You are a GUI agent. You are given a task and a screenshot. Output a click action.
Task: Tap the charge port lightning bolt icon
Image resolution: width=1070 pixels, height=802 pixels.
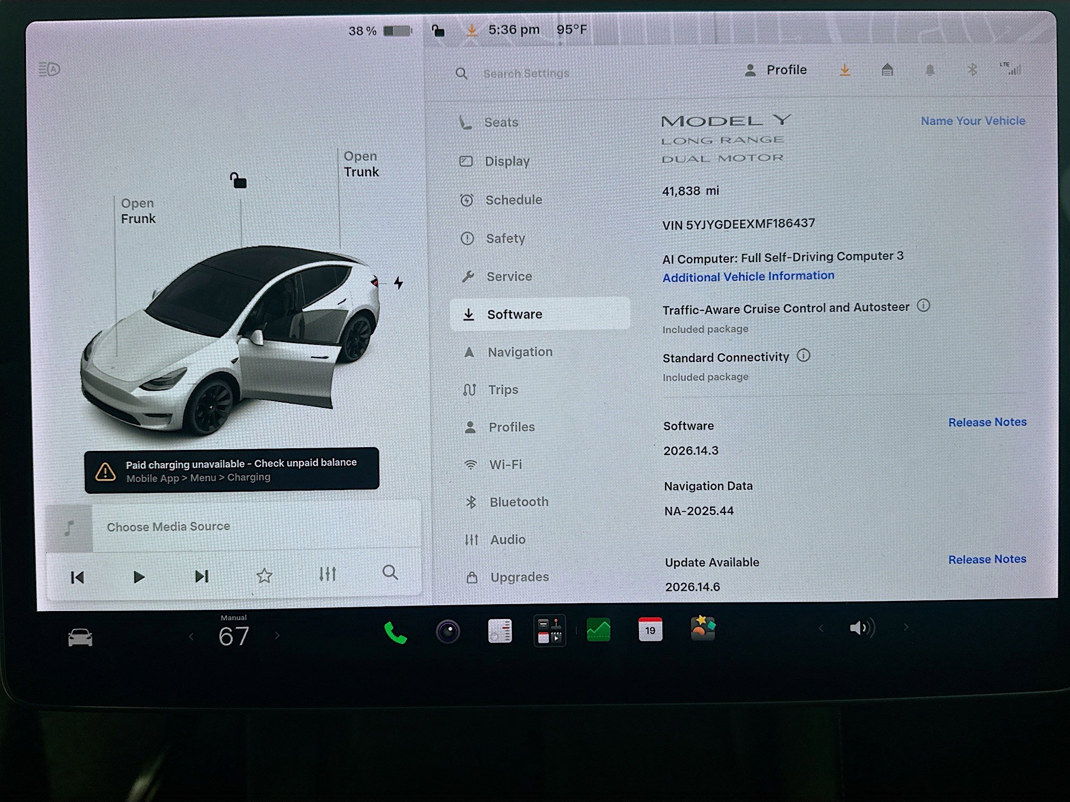point(398,283)
